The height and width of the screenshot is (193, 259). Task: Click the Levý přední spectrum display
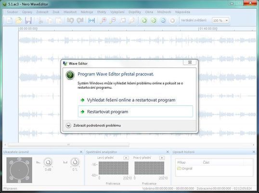tap(114, 168)
